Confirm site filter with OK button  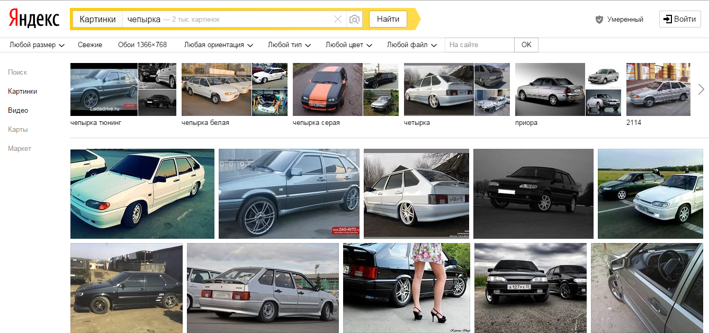coord(526,45)
